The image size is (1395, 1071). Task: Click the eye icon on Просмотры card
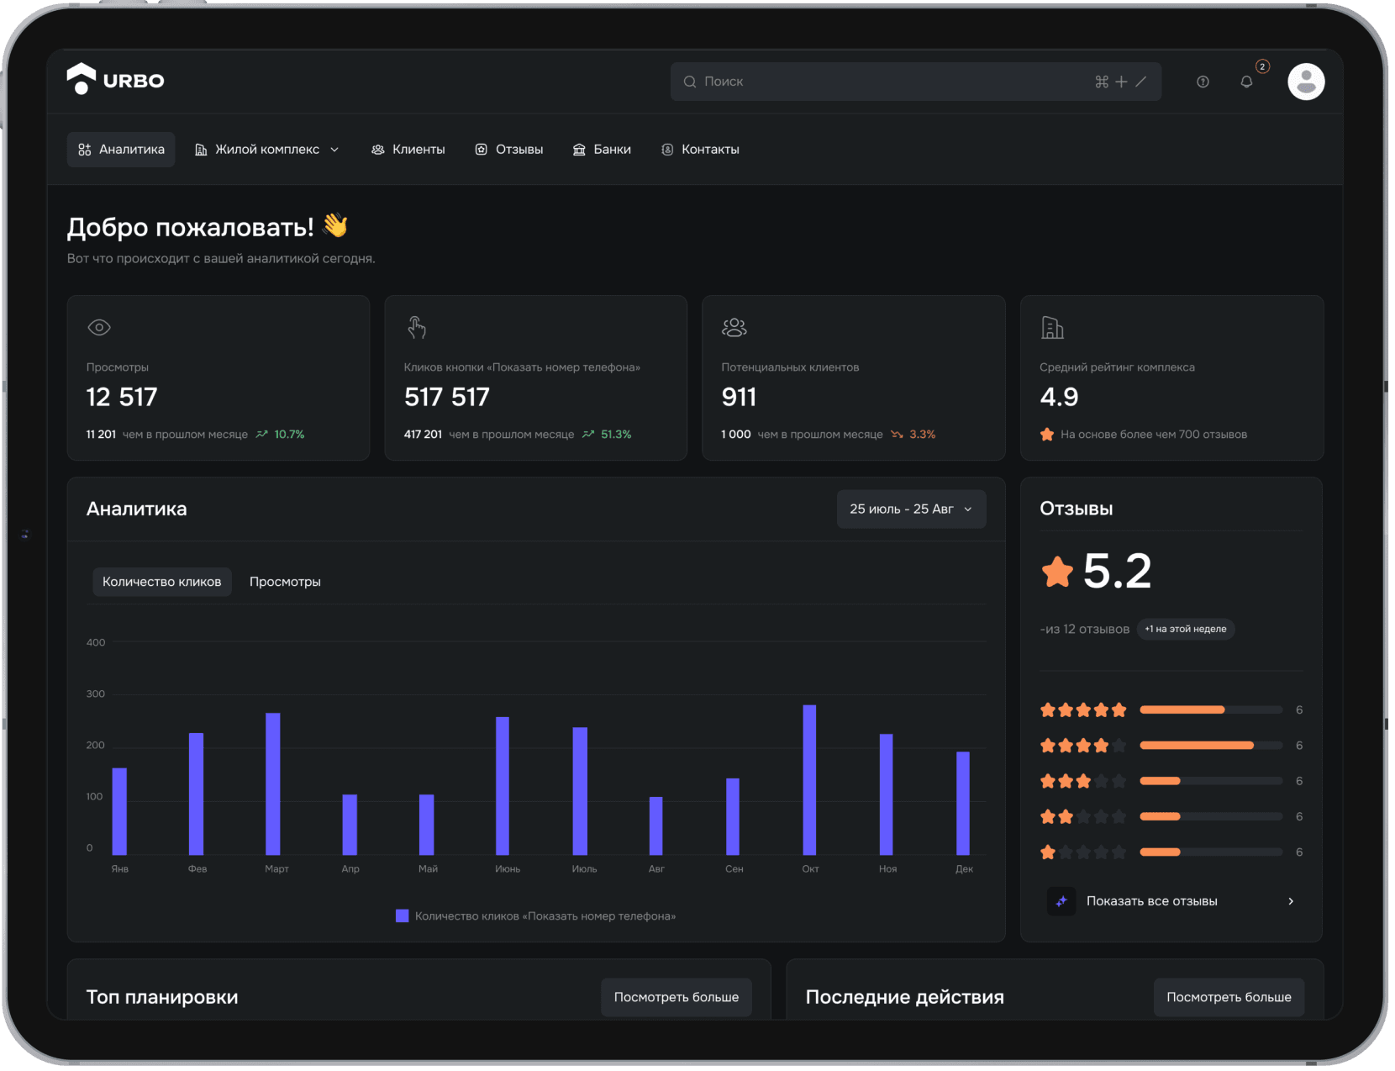(x=99, y=328)
